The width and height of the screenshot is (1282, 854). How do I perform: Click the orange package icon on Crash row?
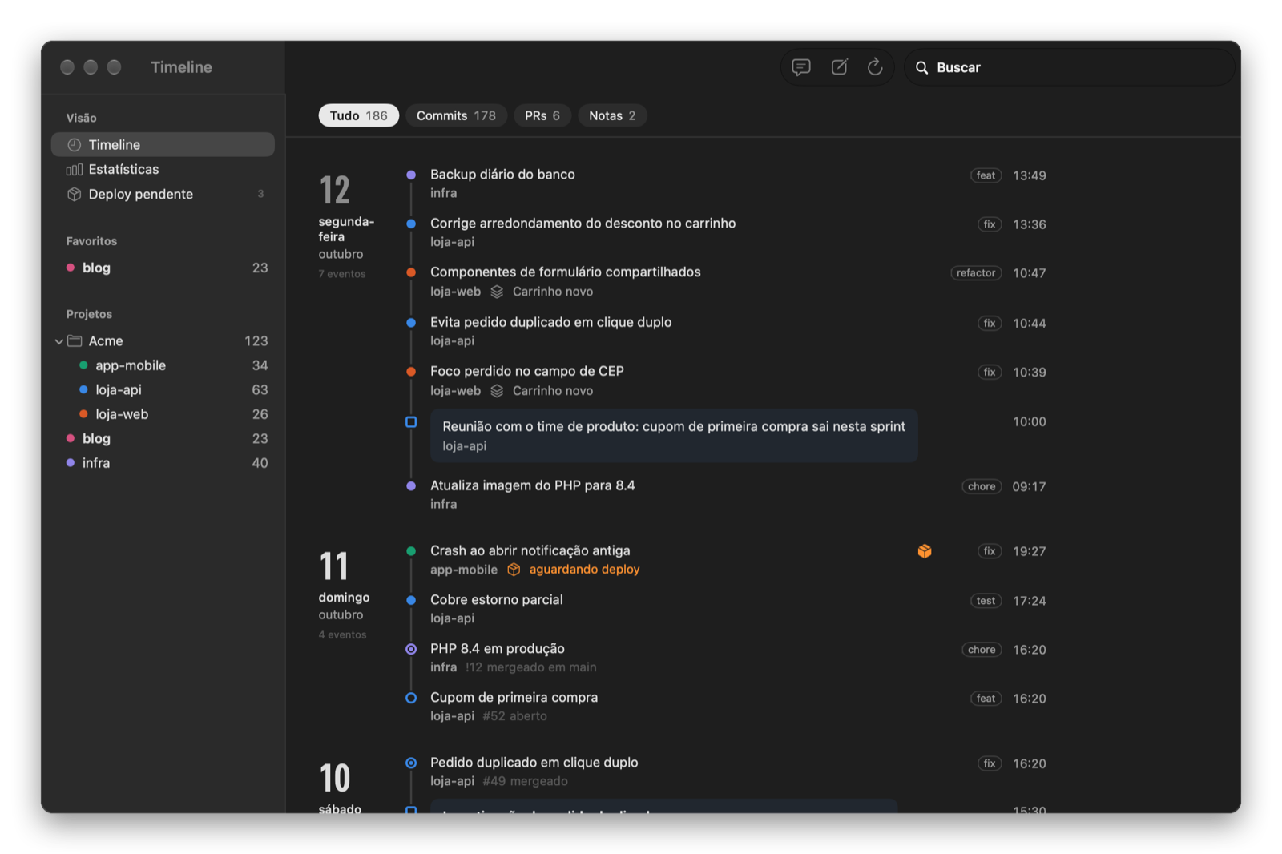point(925,551)
